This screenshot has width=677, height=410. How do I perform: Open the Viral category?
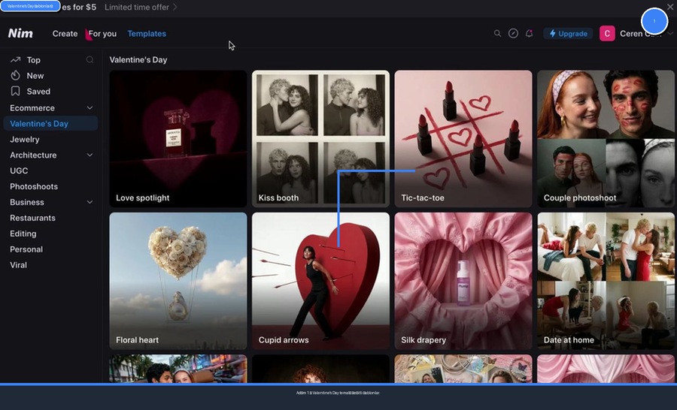pos(18,265)
